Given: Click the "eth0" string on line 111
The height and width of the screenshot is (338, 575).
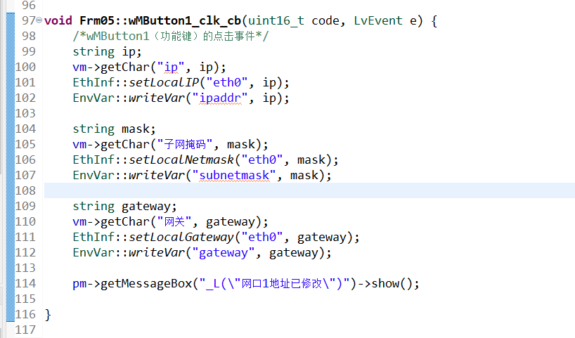Looking at the screenshot, I should (x=262, y=238).
